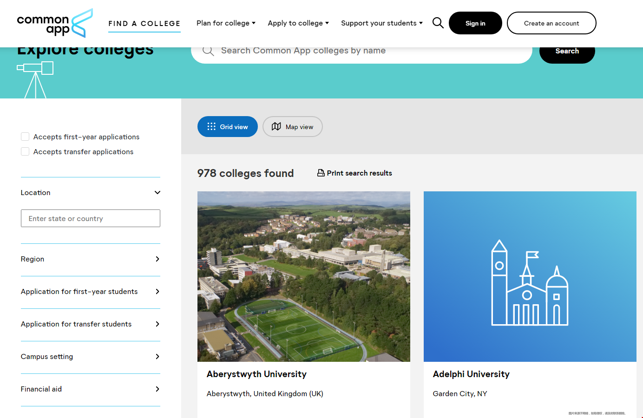This screenshot has width=643, height=418.
Task: Open Adelphi University placeholder image
Action: (530, 276)
